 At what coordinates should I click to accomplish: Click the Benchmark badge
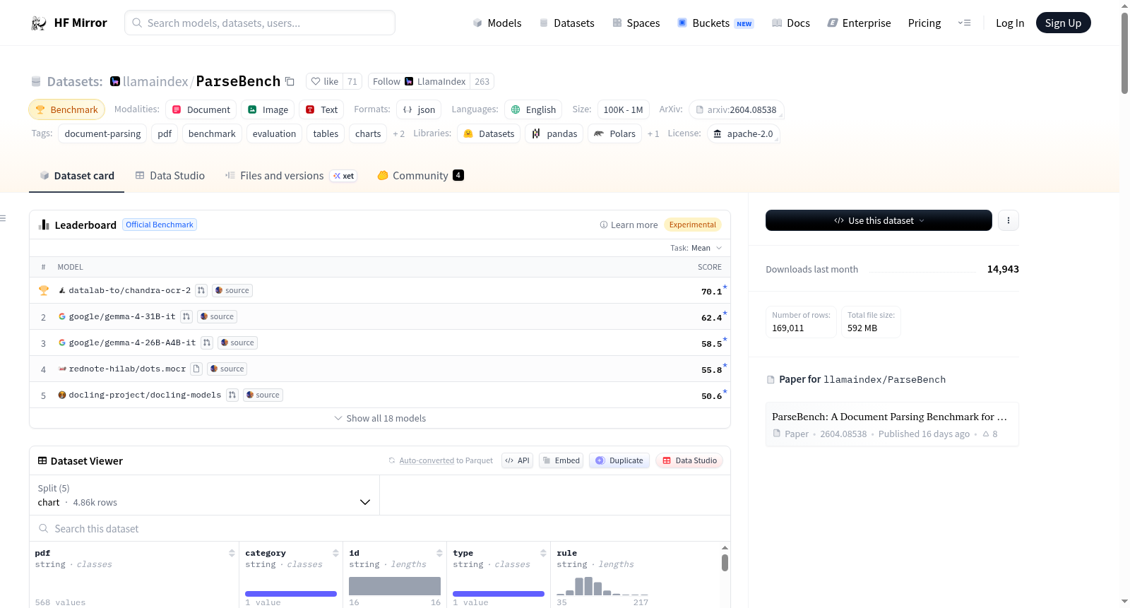[66, 109]
